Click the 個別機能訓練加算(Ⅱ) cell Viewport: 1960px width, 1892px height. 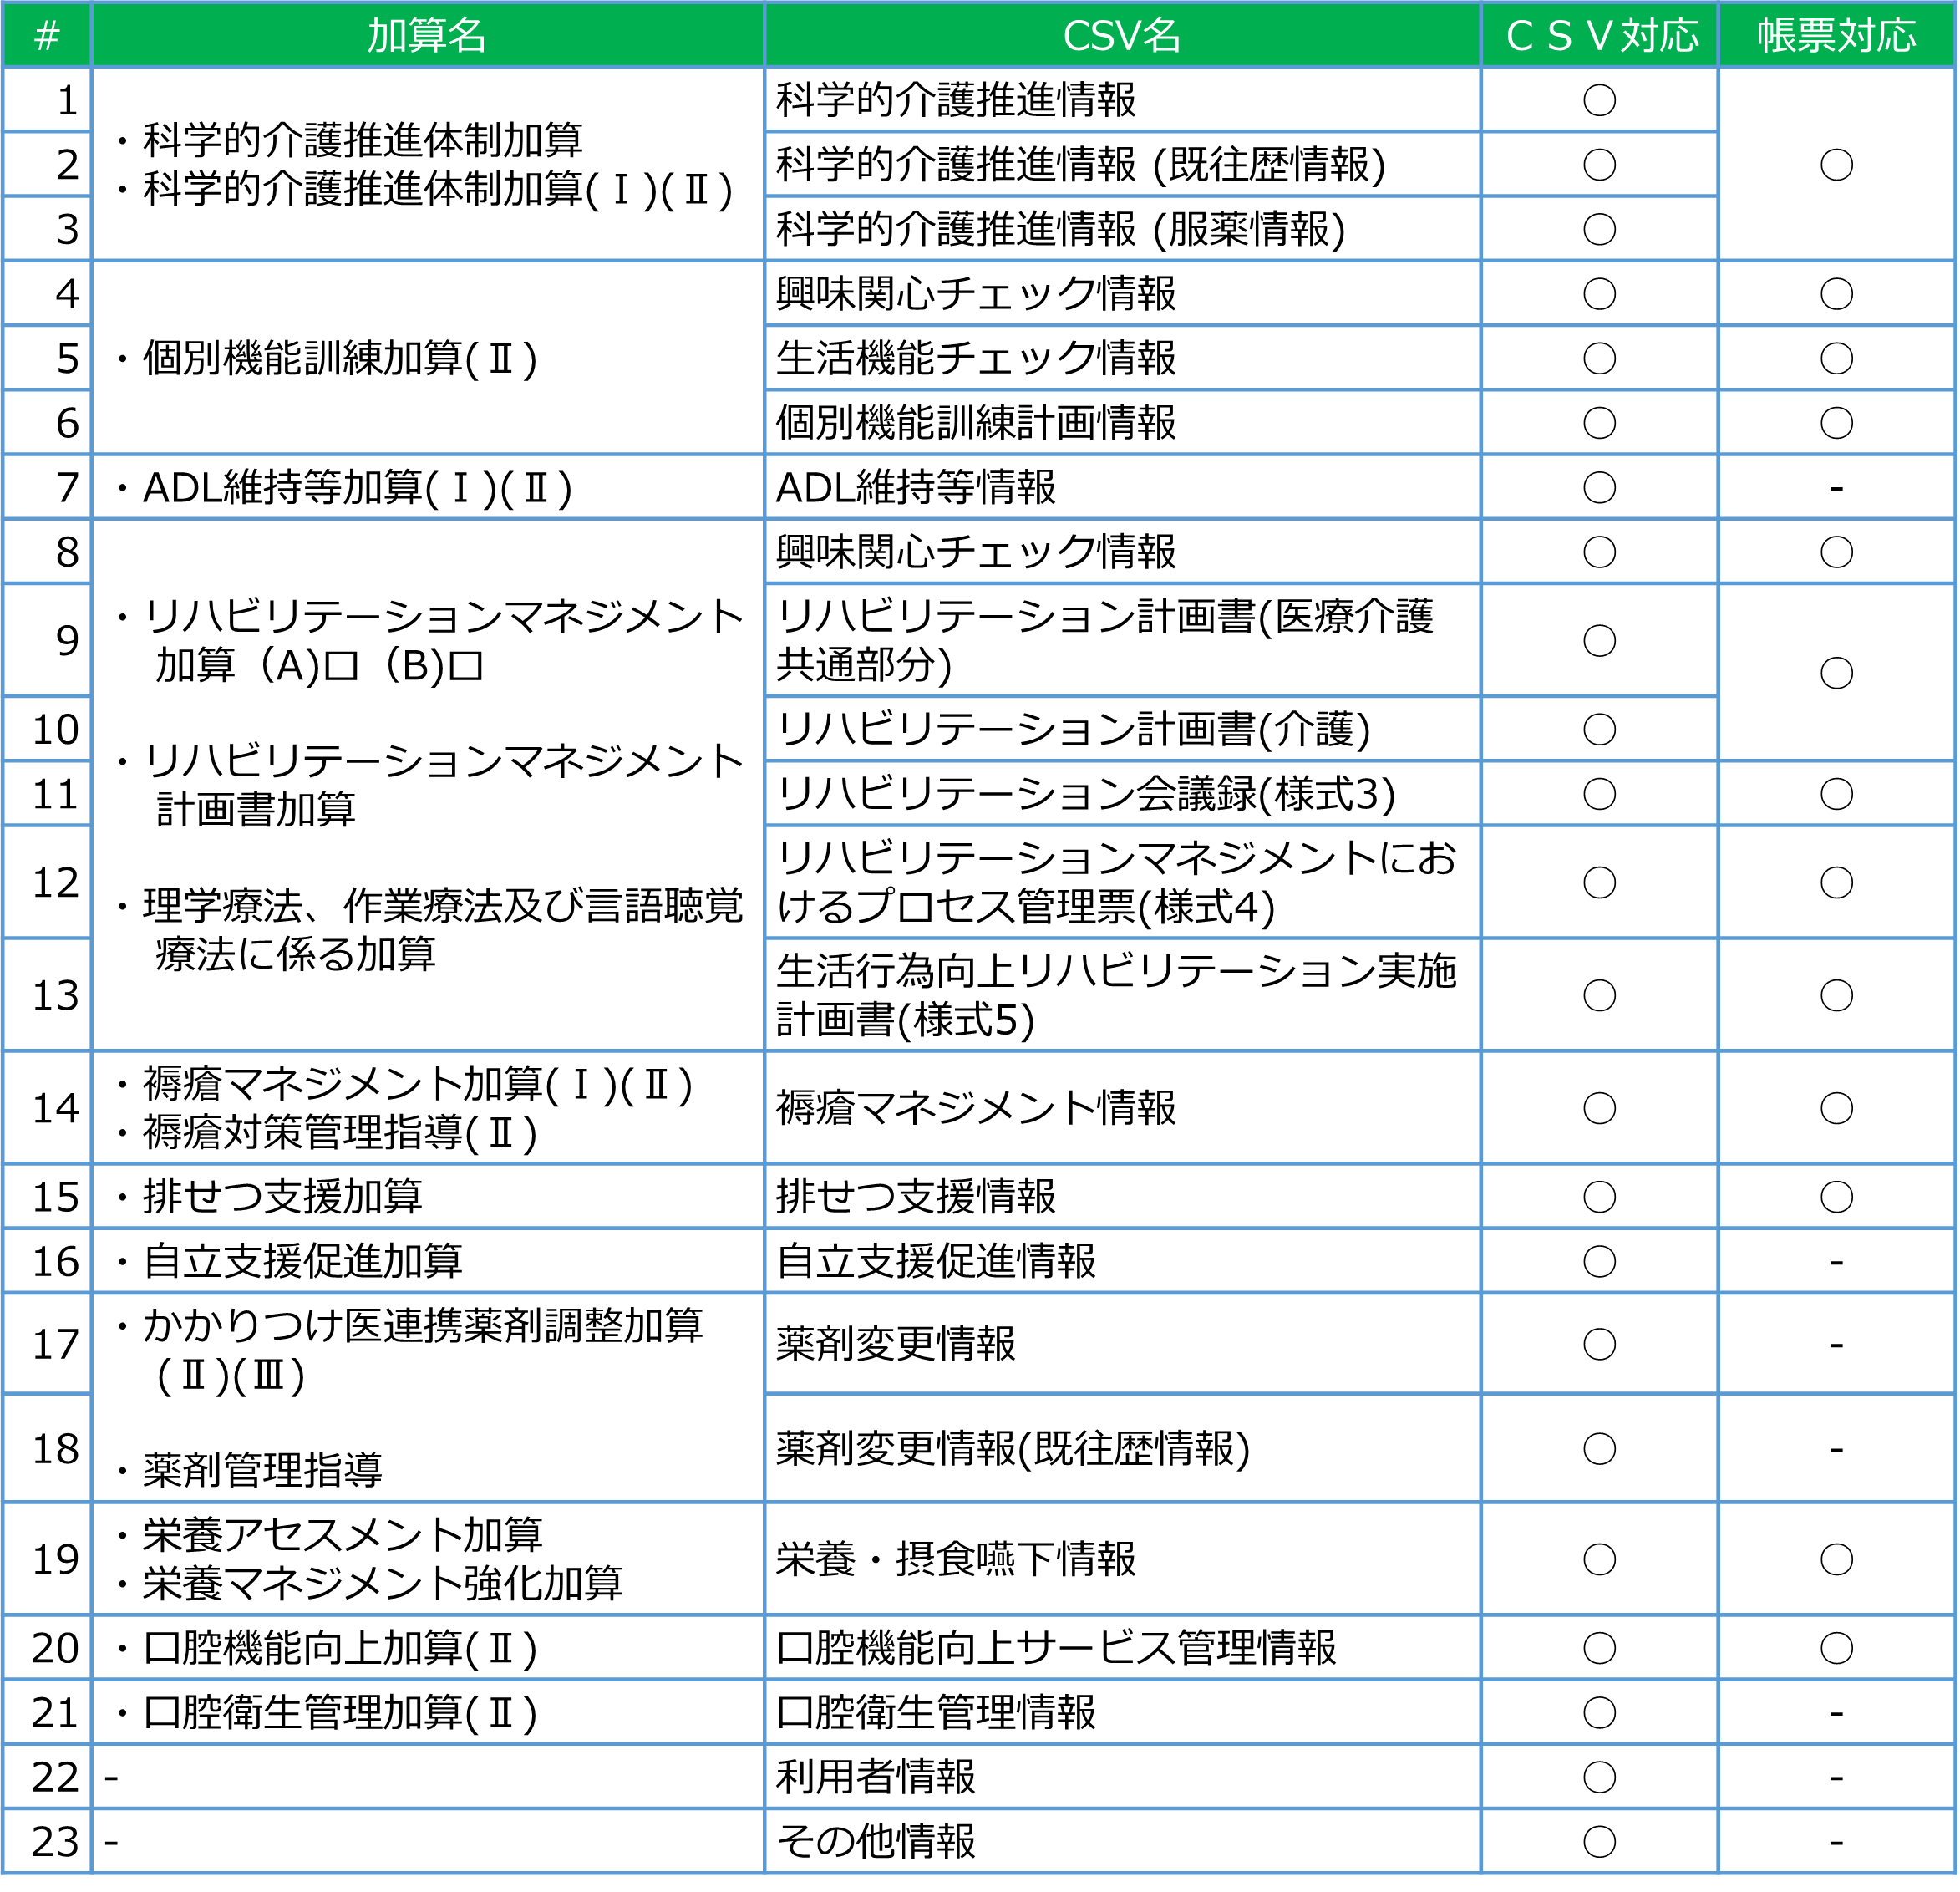(428, 359)
